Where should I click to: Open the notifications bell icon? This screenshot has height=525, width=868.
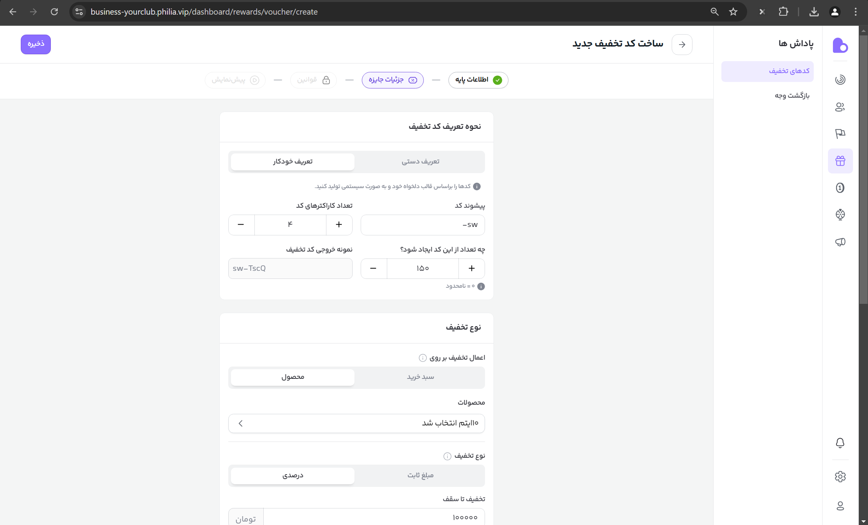click(x=840, y=443)
